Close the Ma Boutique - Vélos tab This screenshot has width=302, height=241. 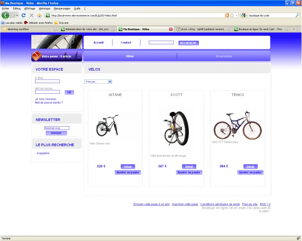[171, 29]
